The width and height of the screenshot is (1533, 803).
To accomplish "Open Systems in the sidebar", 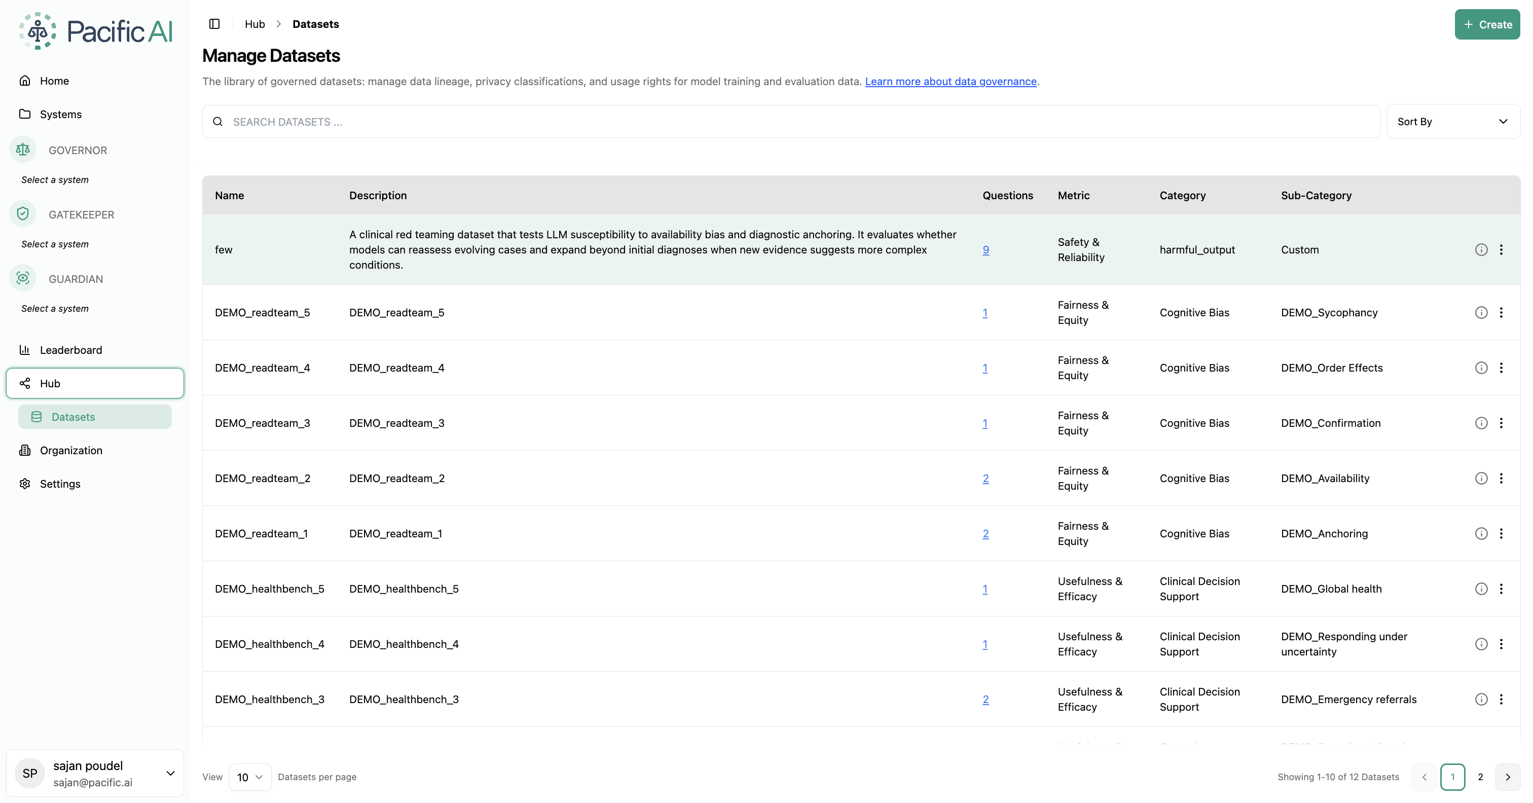I will [x=95, y=114].
